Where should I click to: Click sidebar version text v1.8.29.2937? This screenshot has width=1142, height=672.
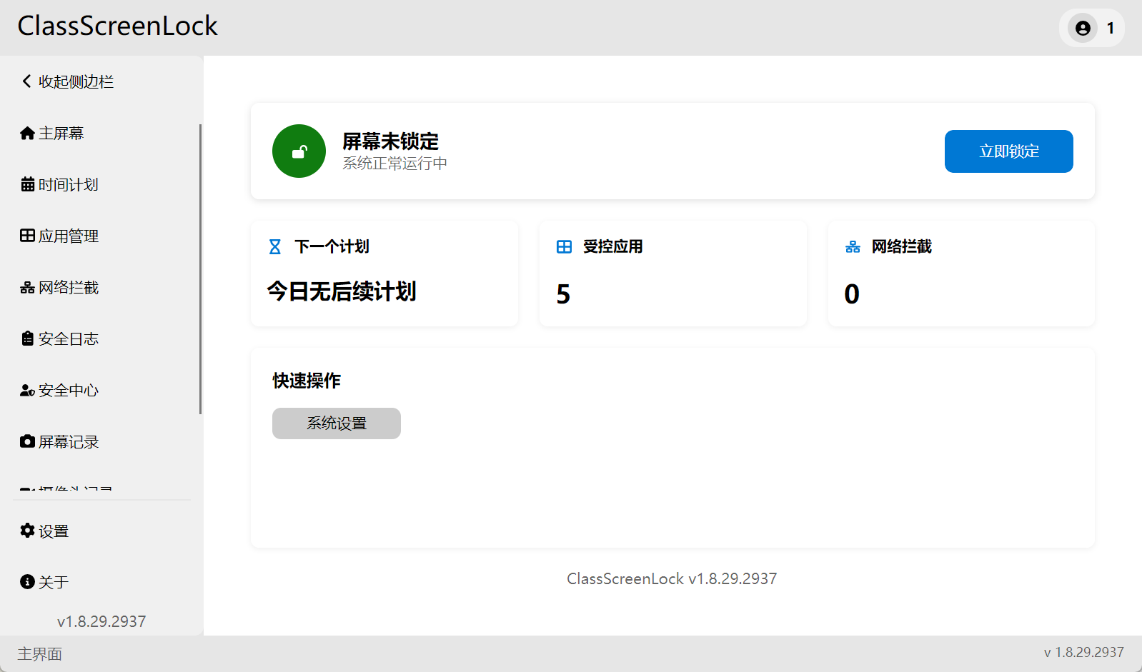click(101, 621)
